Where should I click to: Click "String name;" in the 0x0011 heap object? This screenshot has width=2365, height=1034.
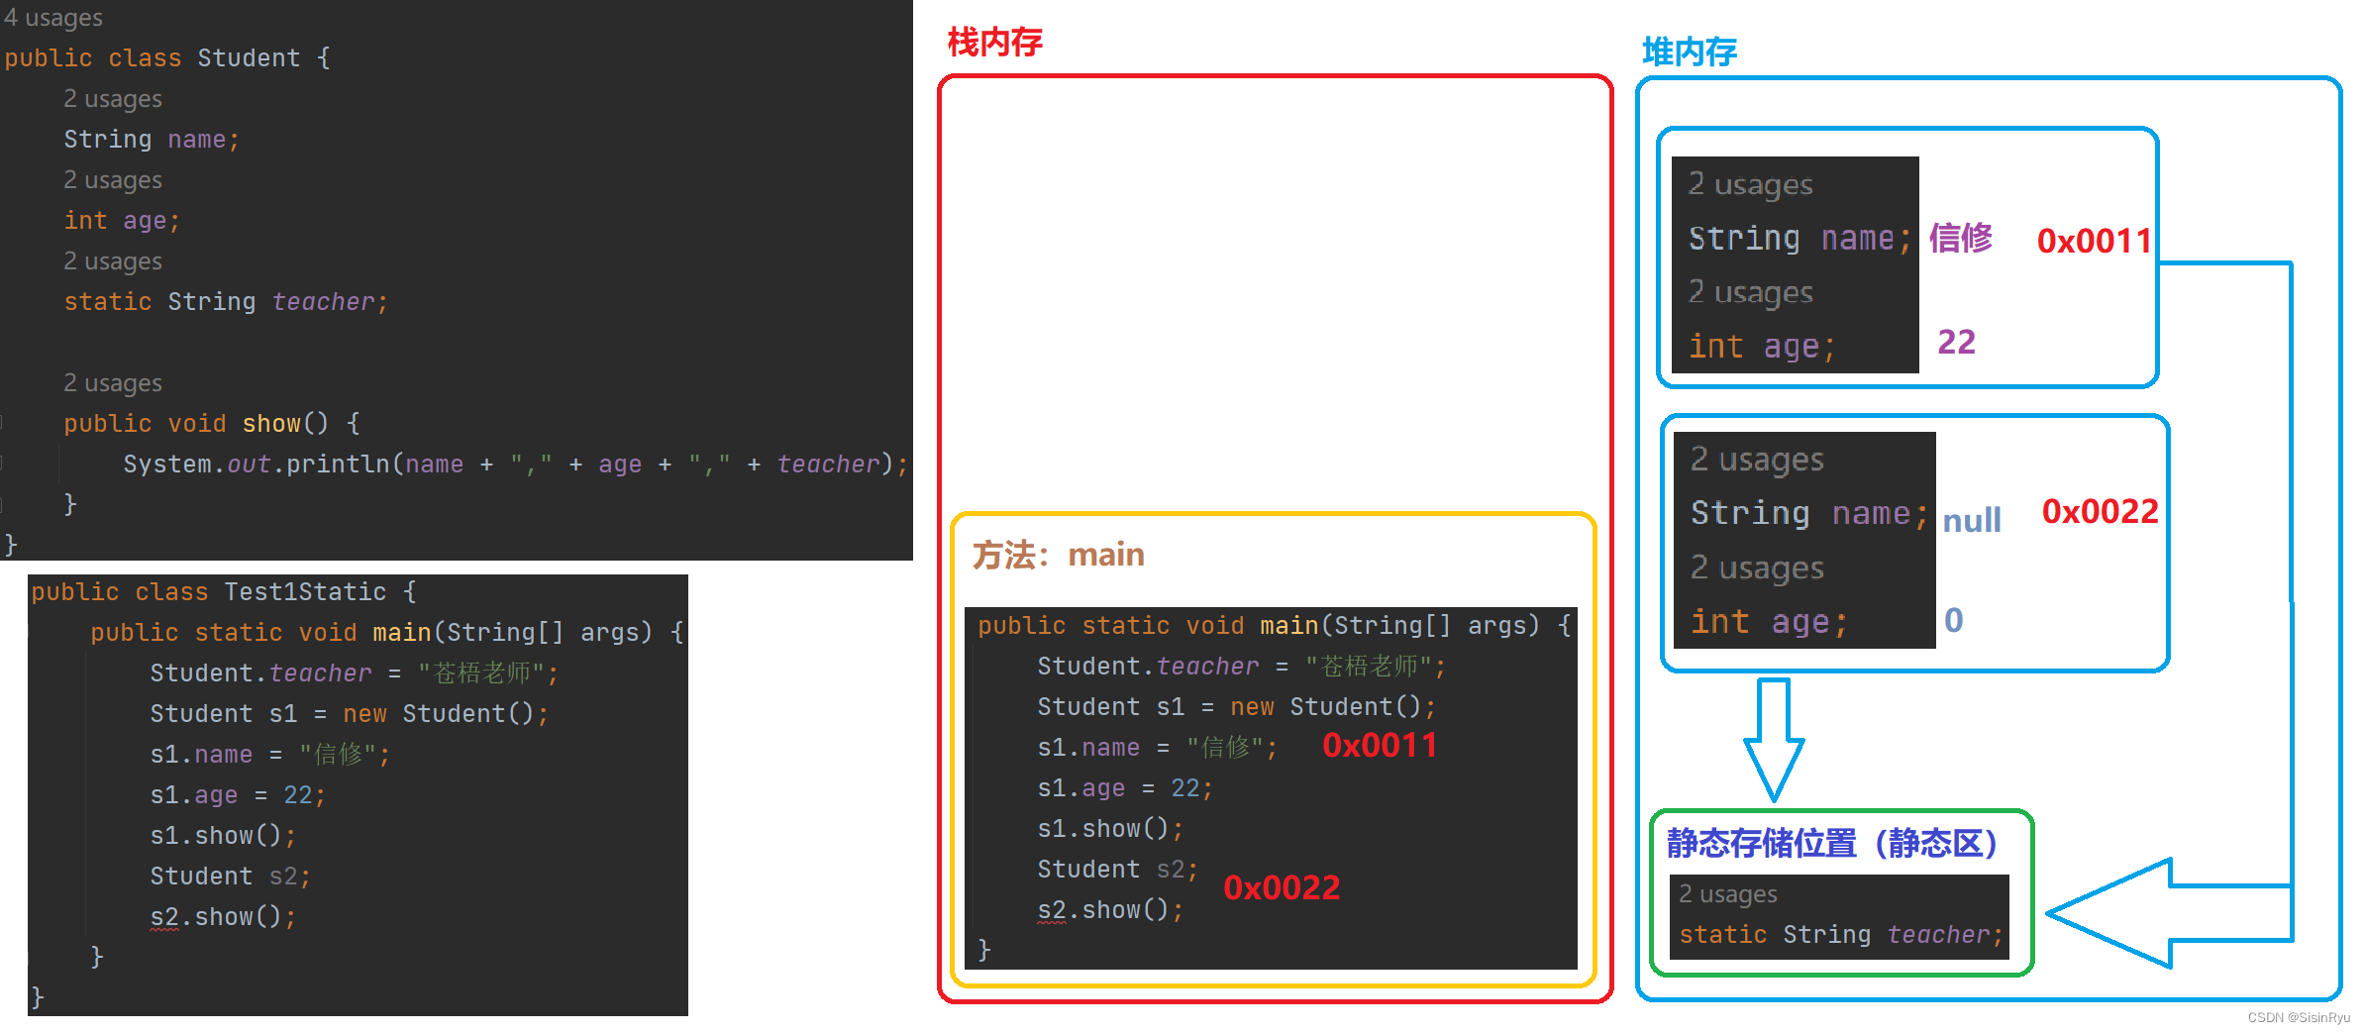tap(1799, 238)
